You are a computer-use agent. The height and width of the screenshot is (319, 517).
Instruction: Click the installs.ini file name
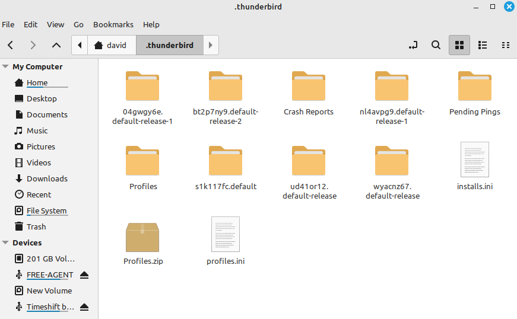[475, 186]
